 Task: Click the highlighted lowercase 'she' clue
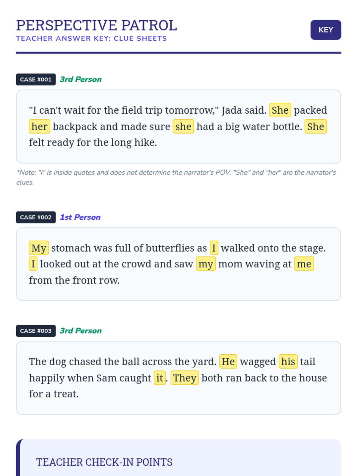pos(183,126)
